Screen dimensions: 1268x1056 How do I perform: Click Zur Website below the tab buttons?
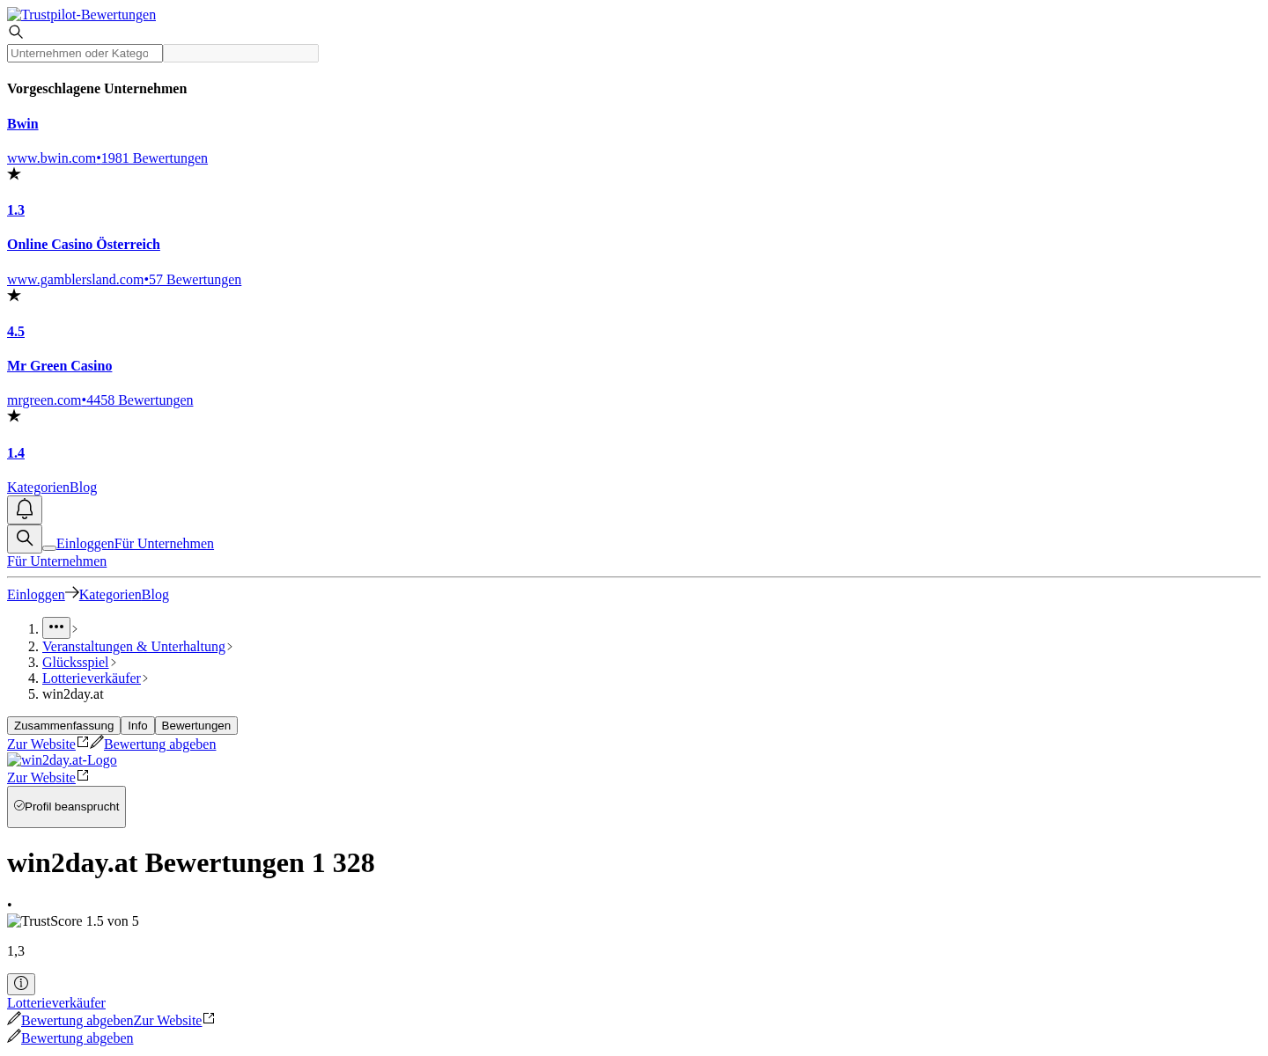41,744
